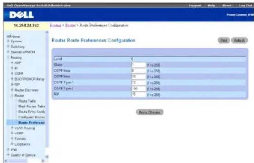This screenshot has height=163, width=254.
Task: Open the About link
Action: [x=227, y=5]
